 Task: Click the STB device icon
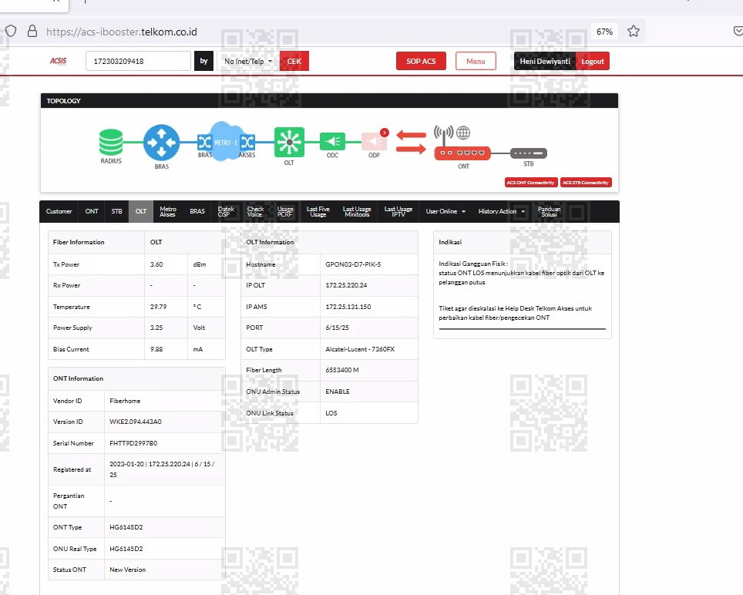tap(528, 153)
